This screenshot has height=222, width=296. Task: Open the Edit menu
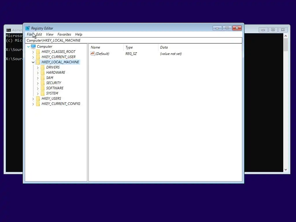tap(39, 34)
